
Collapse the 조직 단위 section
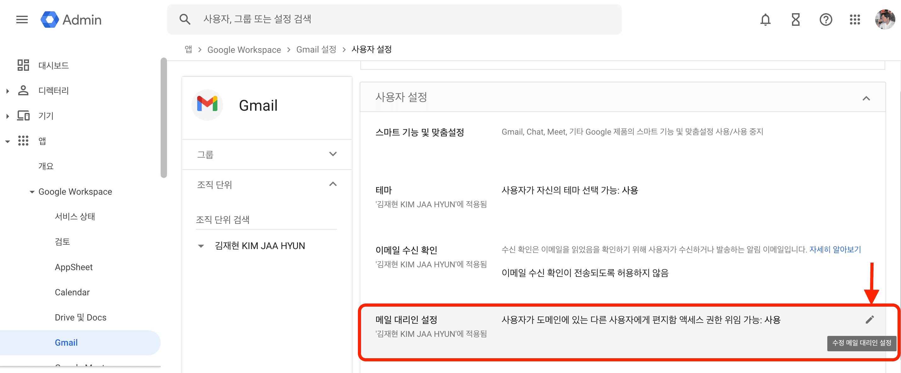tap(333, 184)
